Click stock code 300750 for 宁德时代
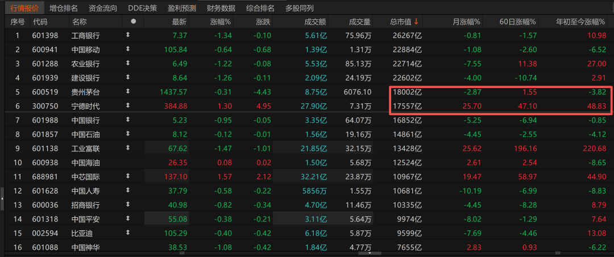Image resolution: width=614 pixels, height=257 pixels. tap(44, 106)
